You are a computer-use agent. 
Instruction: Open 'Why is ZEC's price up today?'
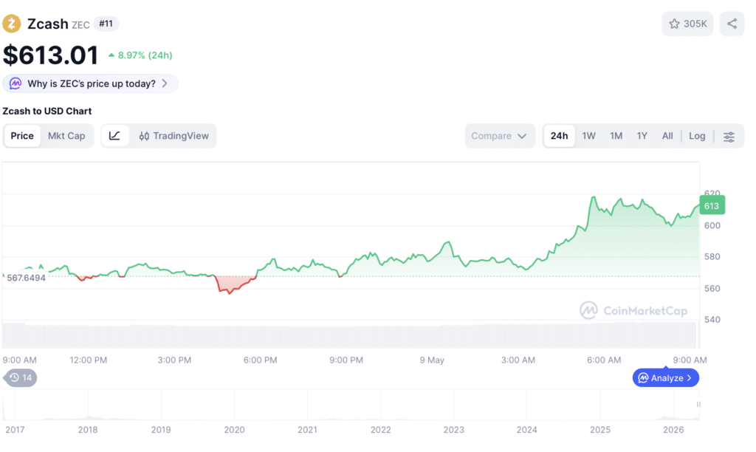[x=91, y=84]
